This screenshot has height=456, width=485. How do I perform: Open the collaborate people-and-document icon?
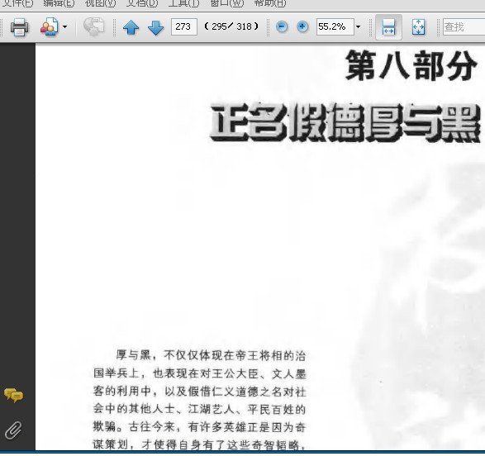(49, 27)
